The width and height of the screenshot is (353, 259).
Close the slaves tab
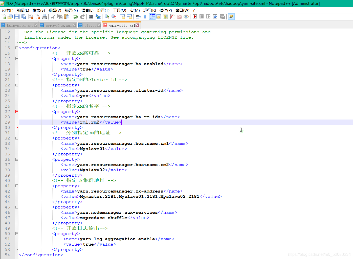(99, 26)
